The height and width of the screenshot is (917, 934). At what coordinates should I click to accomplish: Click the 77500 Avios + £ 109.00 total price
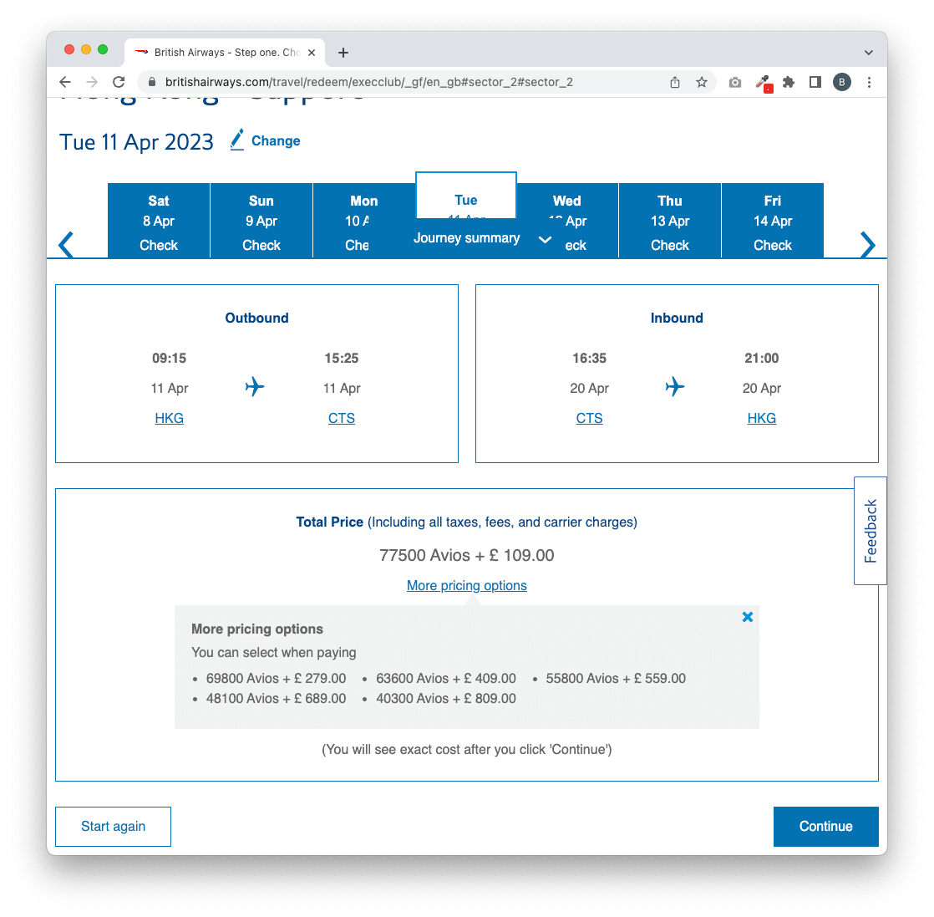click(466, 555)
